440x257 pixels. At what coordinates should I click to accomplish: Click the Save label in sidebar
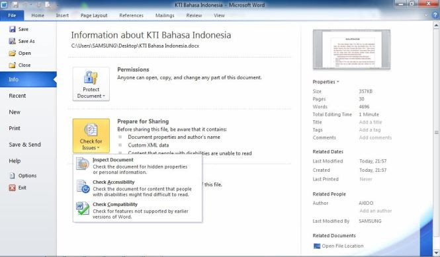click(23, 29)
